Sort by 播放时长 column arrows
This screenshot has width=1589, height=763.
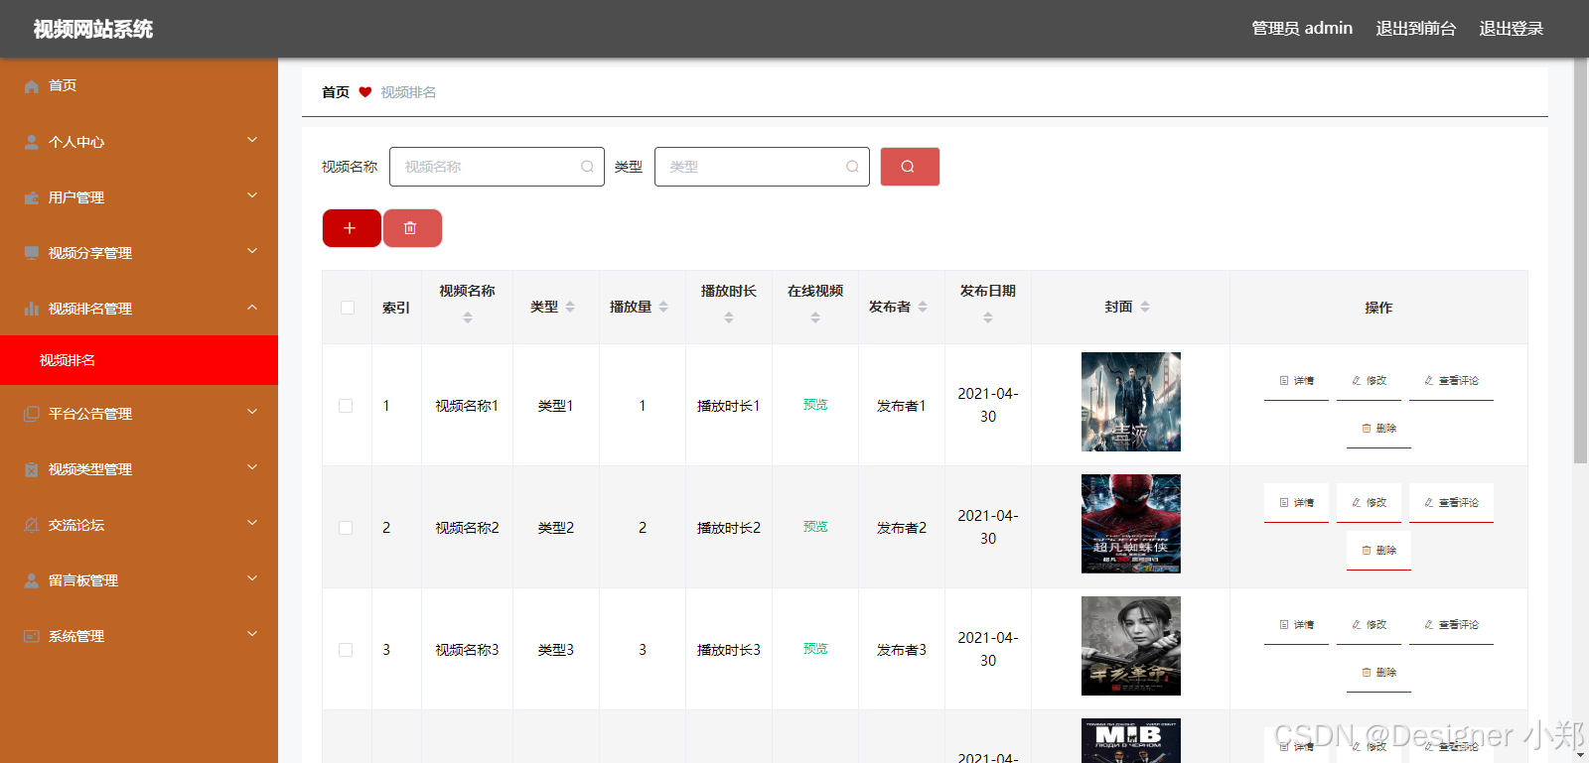point(729,318)
